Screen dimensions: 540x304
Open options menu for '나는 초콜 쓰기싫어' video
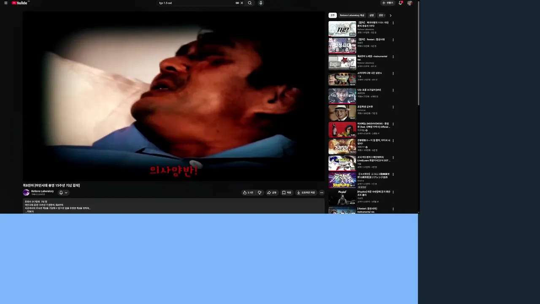click(x=393, y=90)
